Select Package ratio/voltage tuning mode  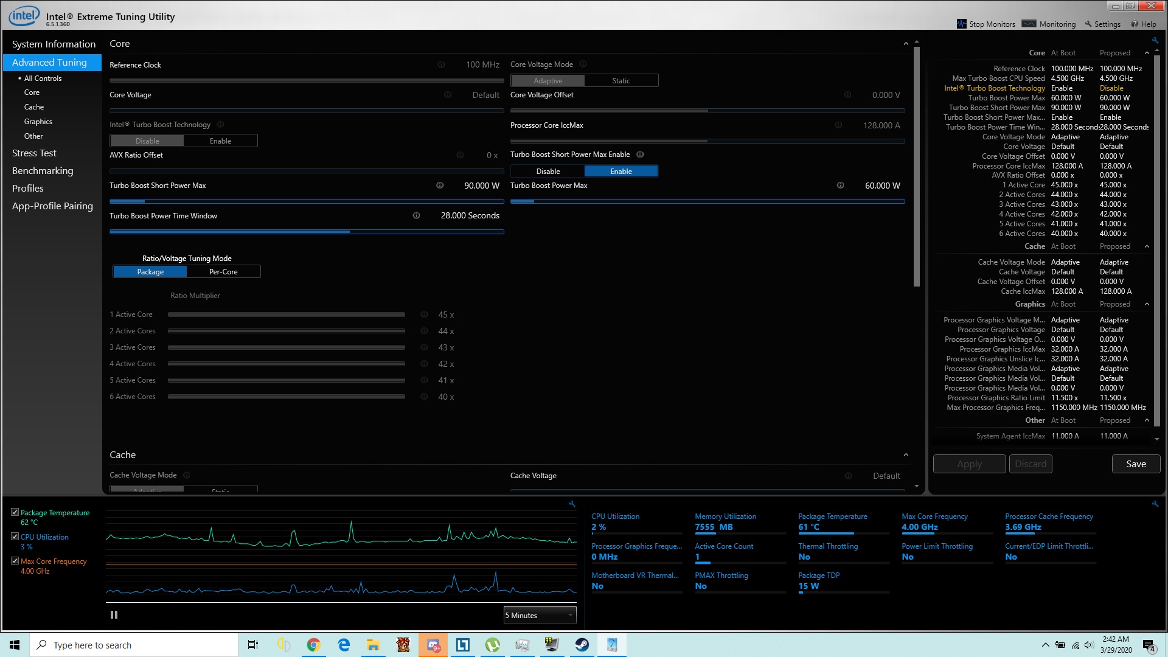coord(150,272)
